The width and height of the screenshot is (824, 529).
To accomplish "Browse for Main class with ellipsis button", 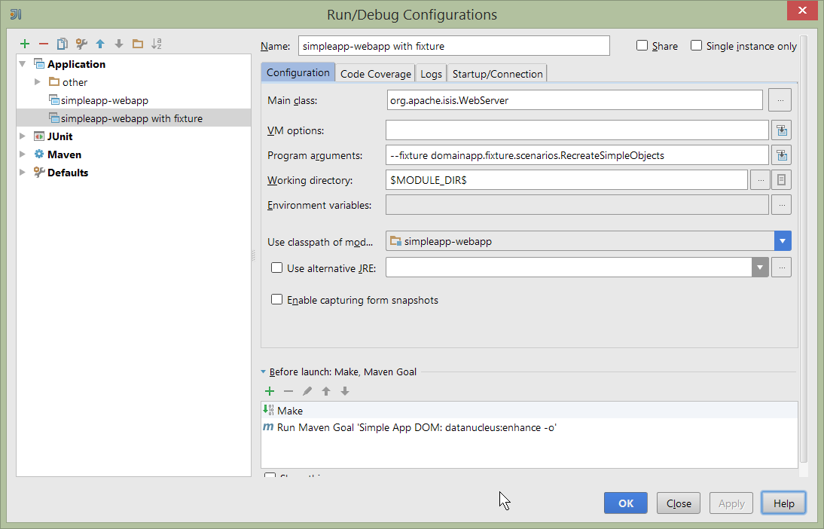I will click(780, 99).
